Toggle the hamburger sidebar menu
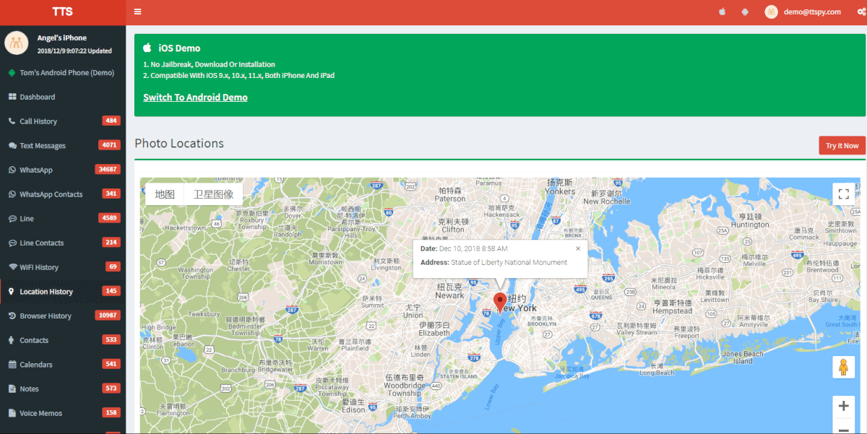 [137, 12]
